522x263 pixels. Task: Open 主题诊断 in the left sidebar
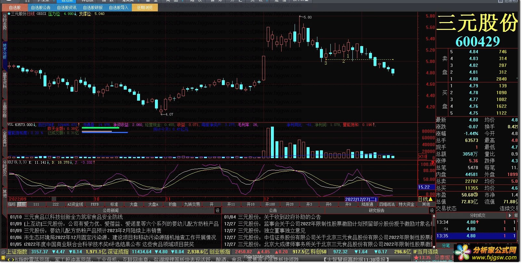[5, 109]
